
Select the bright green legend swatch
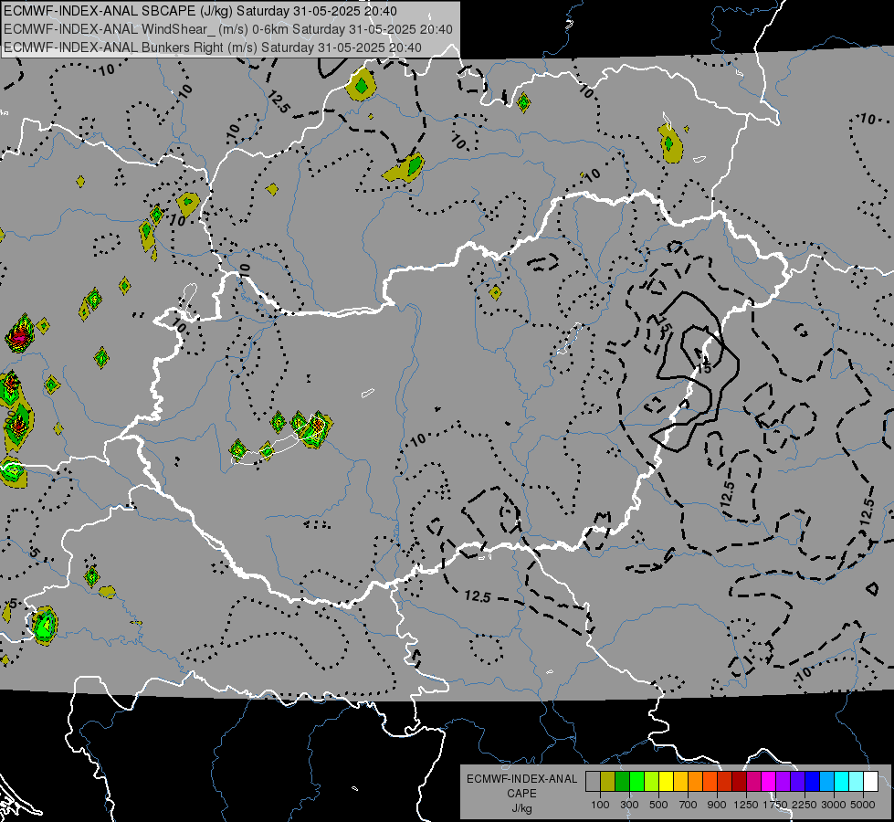click(636, 782)
